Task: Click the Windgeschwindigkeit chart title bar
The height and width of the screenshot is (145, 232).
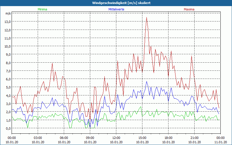Action: [x=116, y=3]
